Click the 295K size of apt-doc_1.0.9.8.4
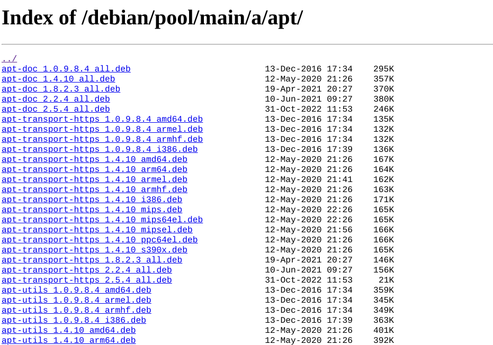The width and height of the screenshot is (493, 345). pyautogui.click(x=383, y=69)
